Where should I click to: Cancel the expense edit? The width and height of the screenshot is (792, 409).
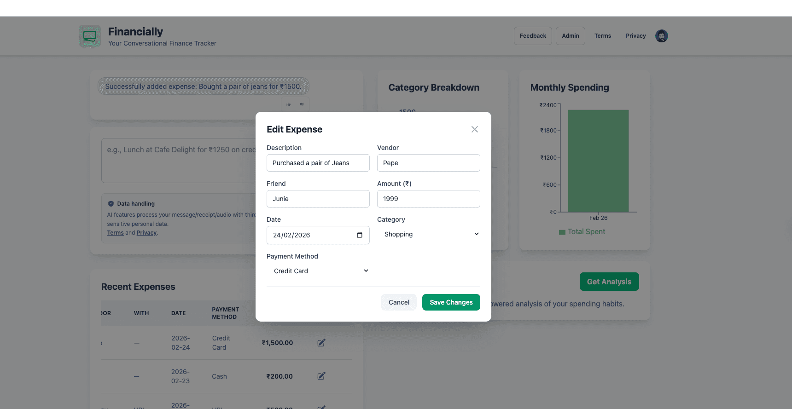point(399,302)
